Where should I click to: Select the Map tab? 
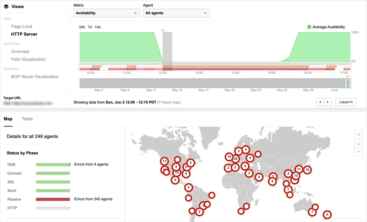pos(8,119)
